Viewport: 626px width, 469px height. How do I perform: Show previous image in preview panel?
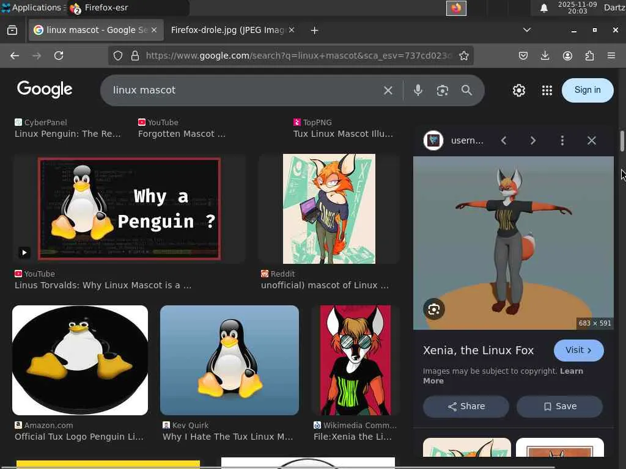(504, 140)
